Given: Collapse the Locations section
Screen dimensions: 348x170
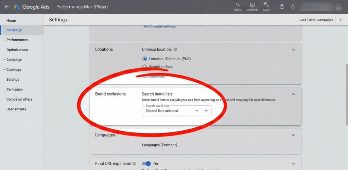Looking at the screenshot, I should 293,49.
